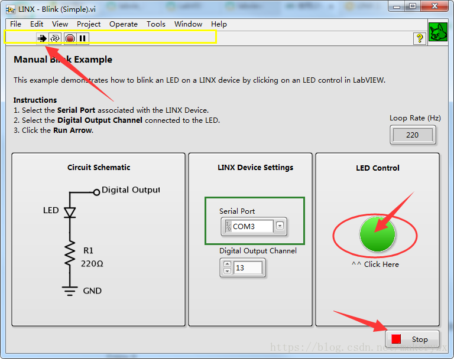Screen dimensions: 454x359
Task: Open the File menu
Action: [x=15, y=24]
